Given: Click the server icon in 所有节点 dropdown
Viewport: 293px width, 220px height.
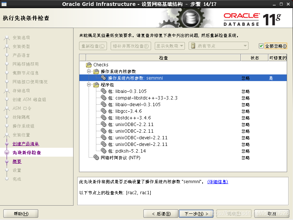Looking at the screenshot, I should (x=193, y=46).
